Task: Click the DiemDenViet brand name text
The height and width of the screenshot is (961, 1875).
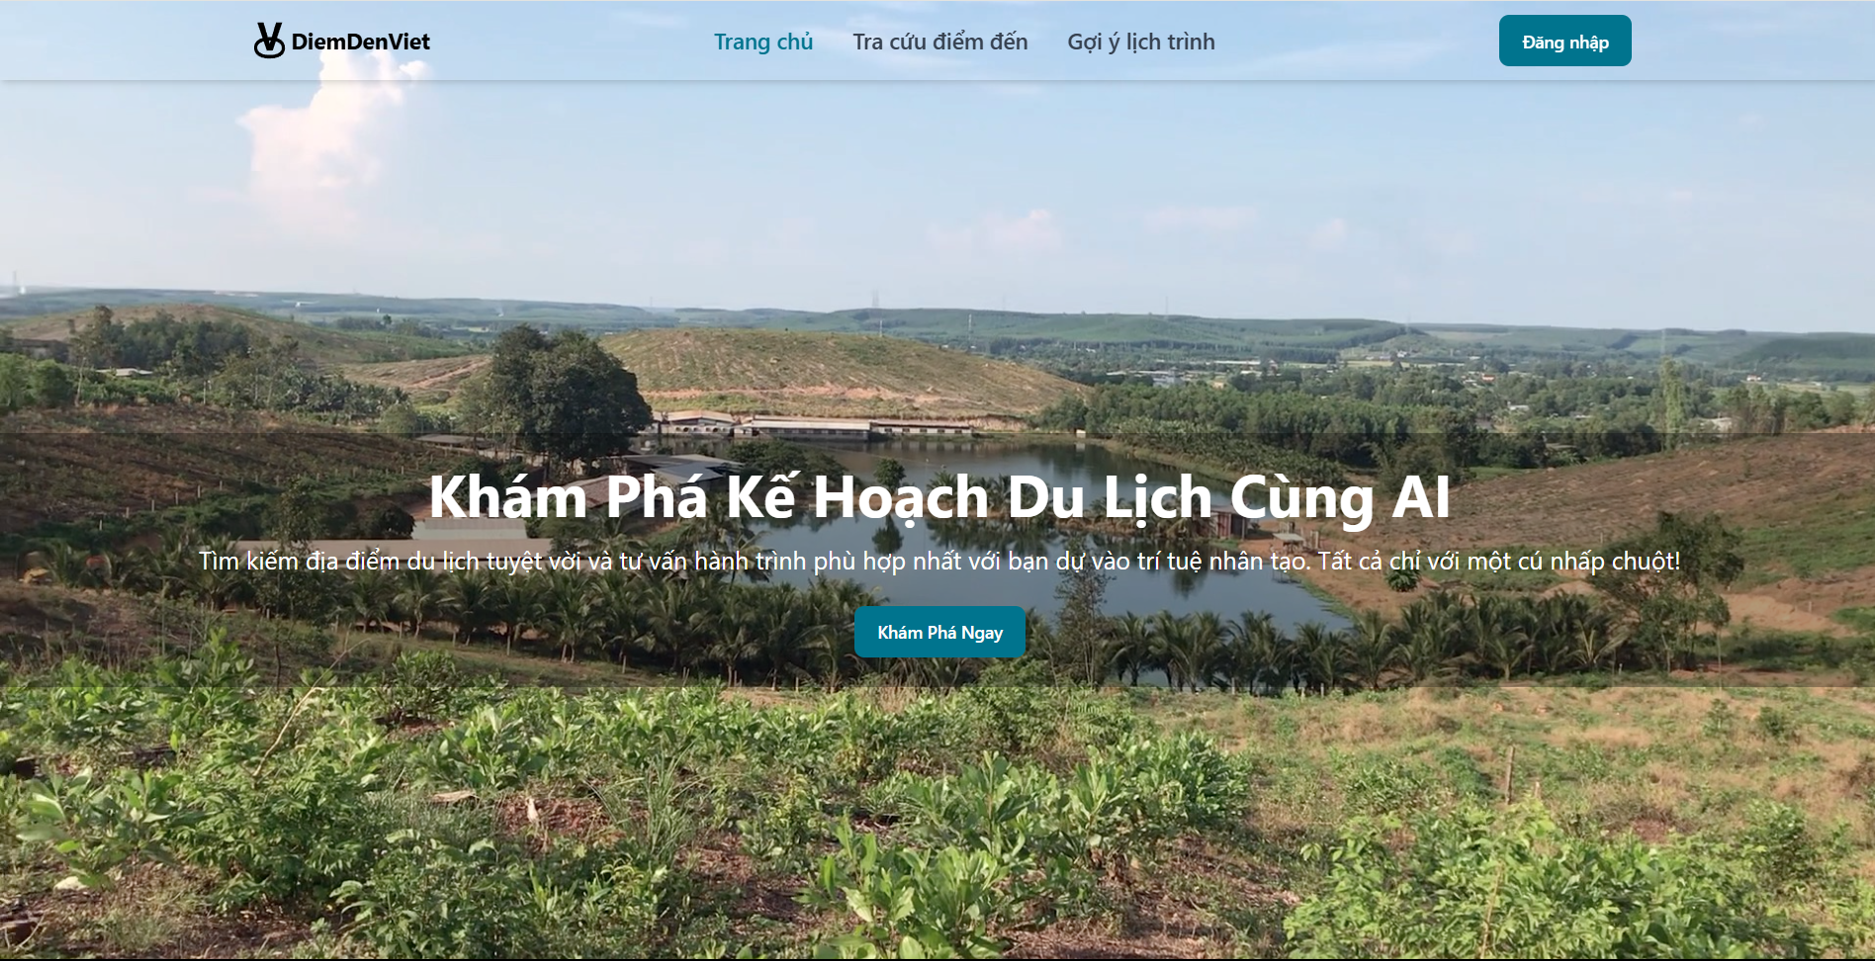Action: (x=361, y=42)
